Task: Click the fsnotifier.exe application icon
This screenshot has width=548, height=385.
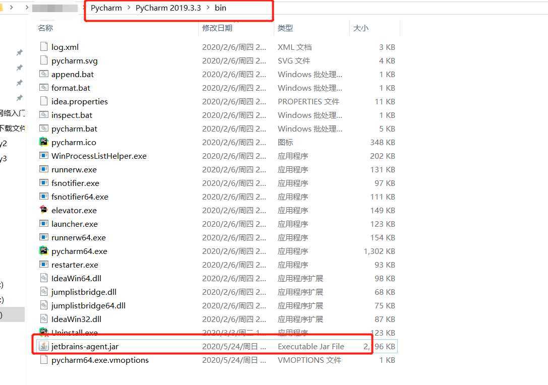Action: [44, 183]
